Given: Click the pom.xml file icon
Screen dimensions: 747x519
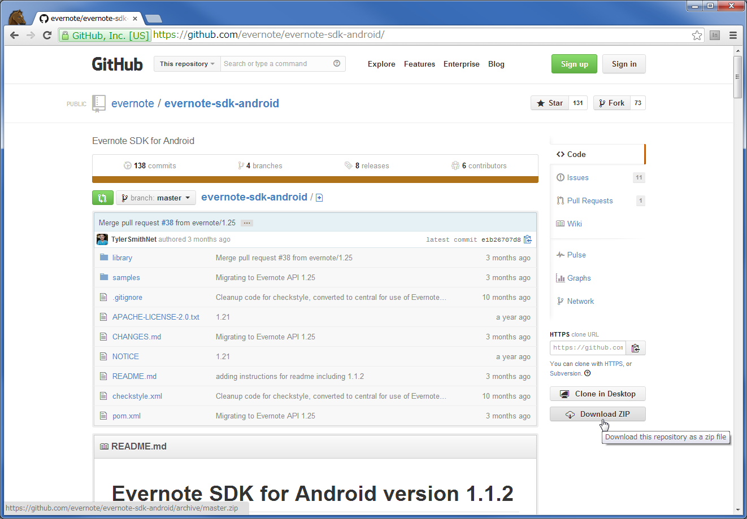Looking at the screenshot, I should [x=103, y=416].
